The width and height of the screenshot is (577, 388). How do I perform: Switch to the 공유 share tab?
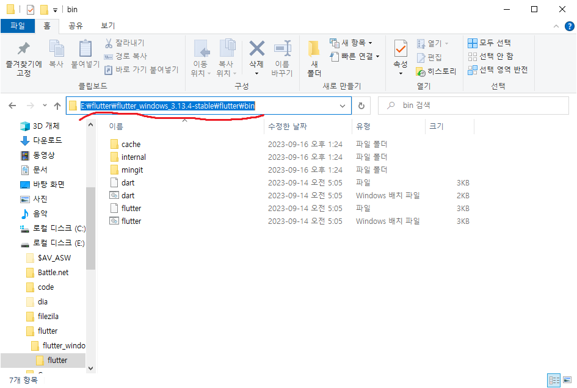pyautogui.click(x=76, y=26)
